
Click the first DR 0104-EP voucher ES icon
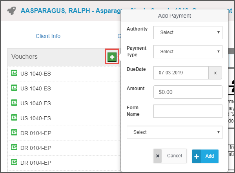(14, 132)
